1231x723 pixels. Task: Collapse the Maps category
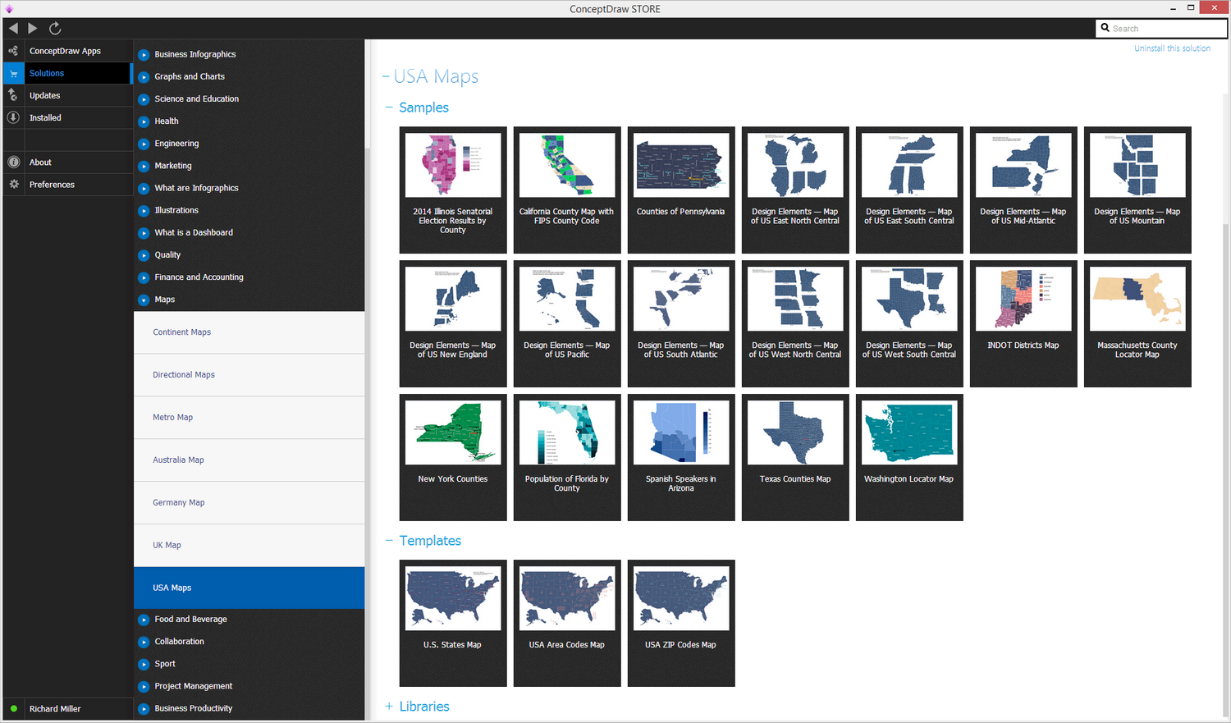(144, 300)
